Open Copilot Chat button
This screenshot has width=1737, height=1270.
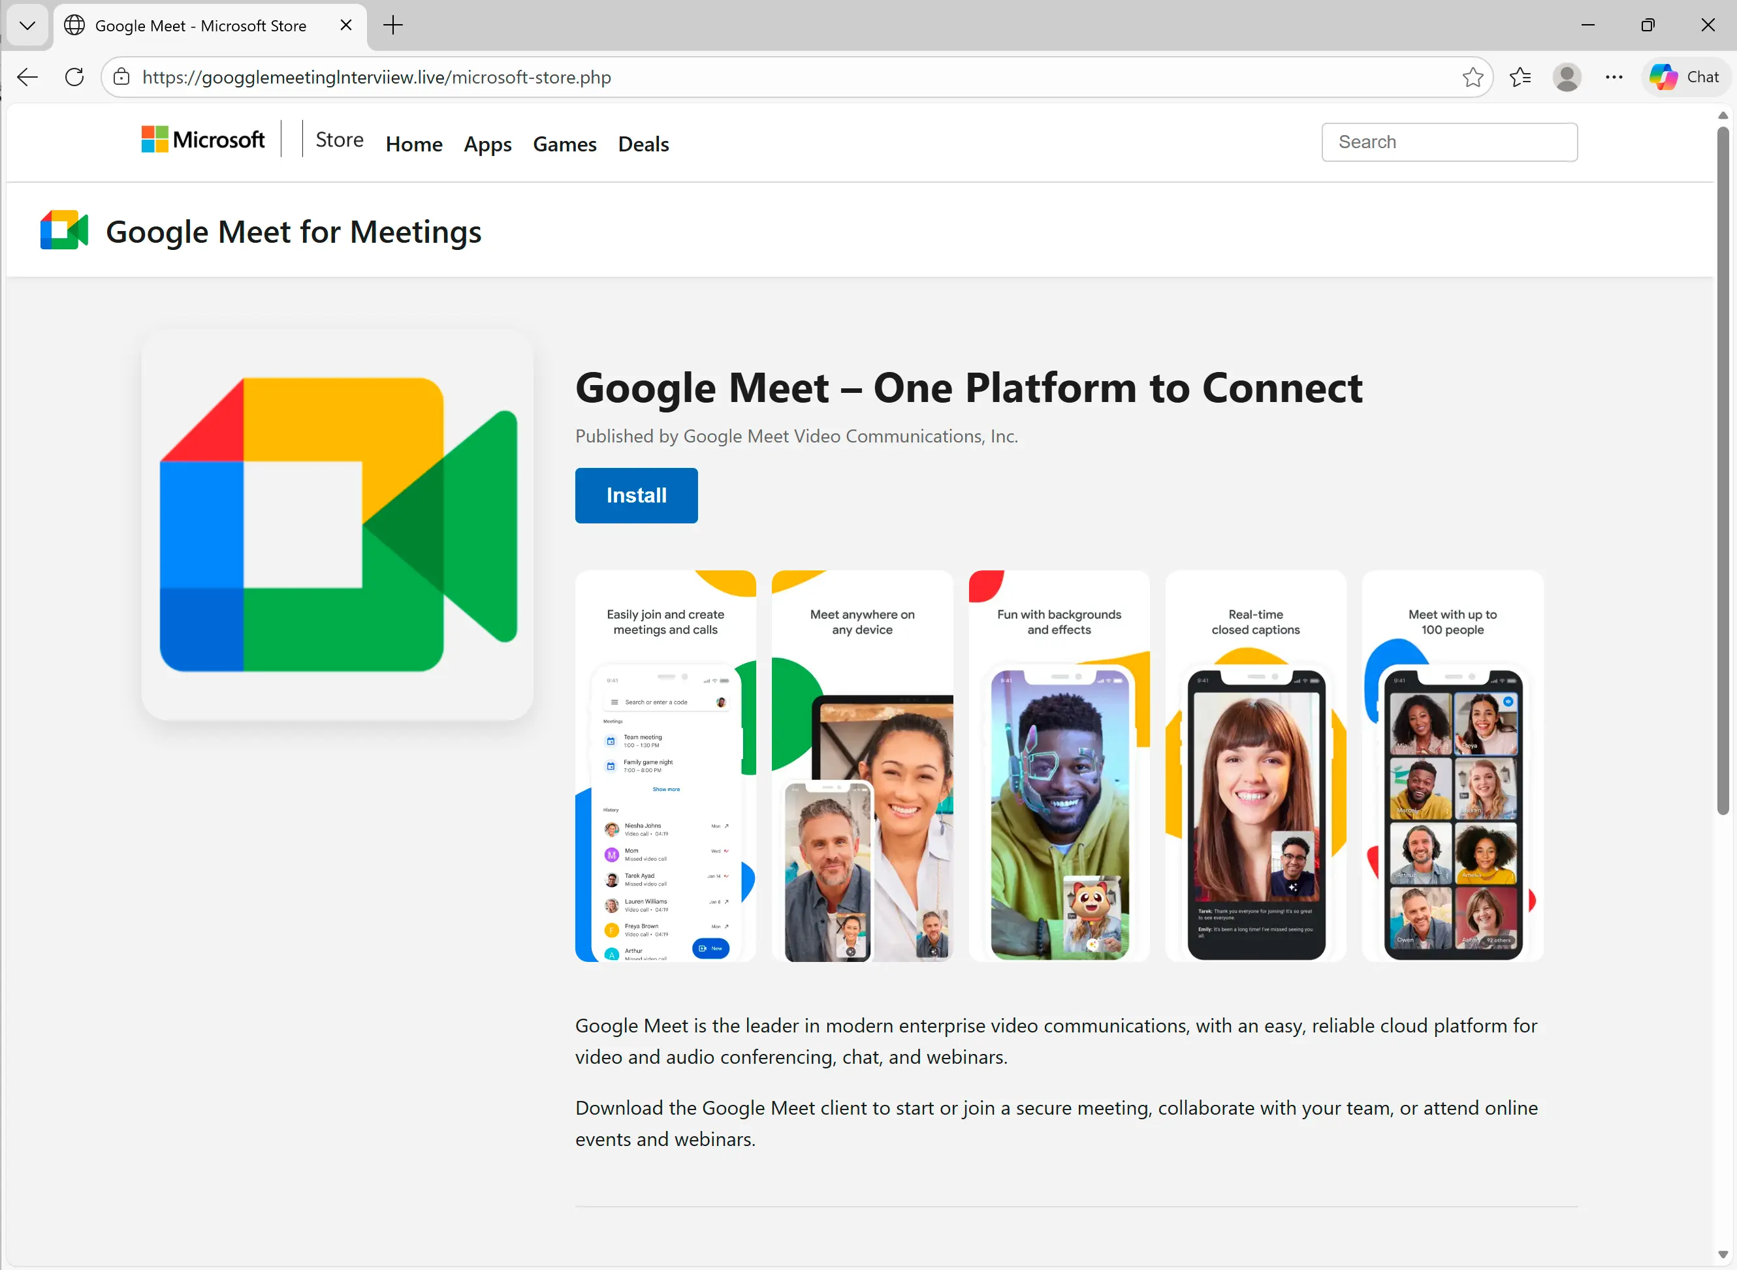click(1685, 77)
